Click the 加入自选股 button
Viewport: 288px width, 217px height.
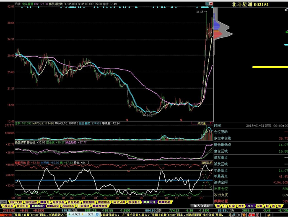coord(202,206)
